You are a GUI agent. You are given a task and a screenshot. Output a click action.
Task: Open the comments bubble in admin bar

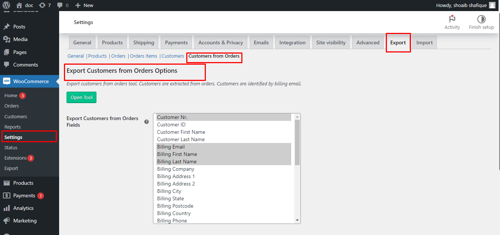[x=59, y=6]
